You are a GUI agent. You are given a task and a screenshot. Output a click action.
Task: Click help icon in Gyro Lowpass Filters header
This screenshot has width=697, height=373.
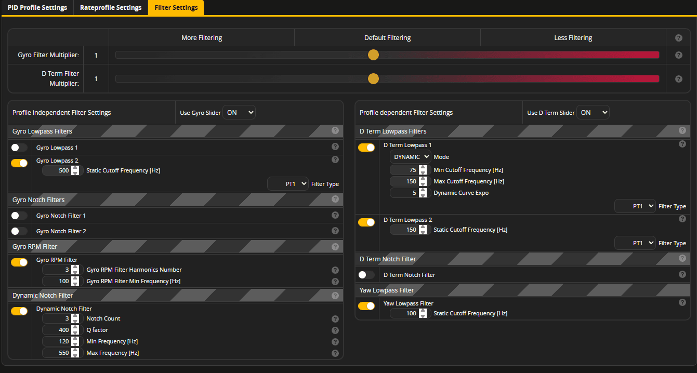[x=335, y=130]
